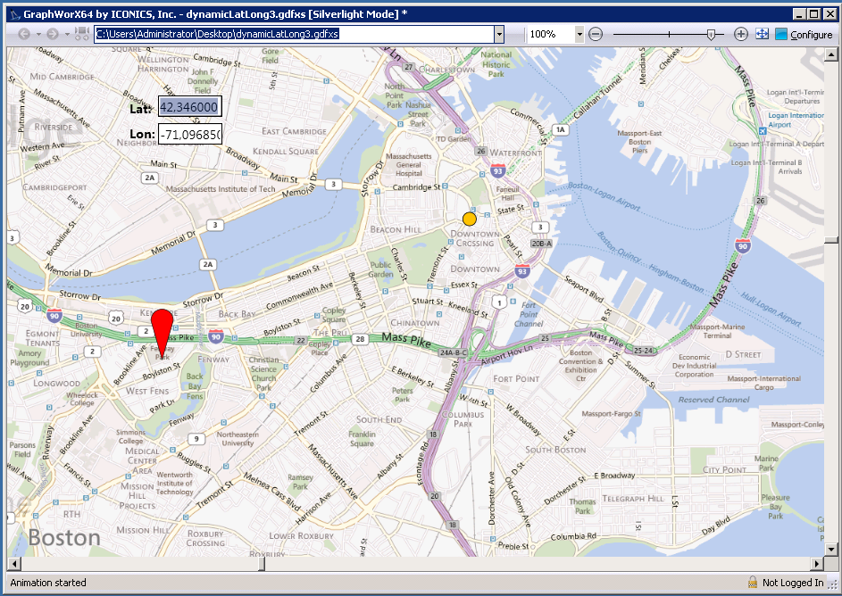Click the zoom slider thumb
Screen dimensions: 842x596
pyautogui.click(x=711, y=34)
